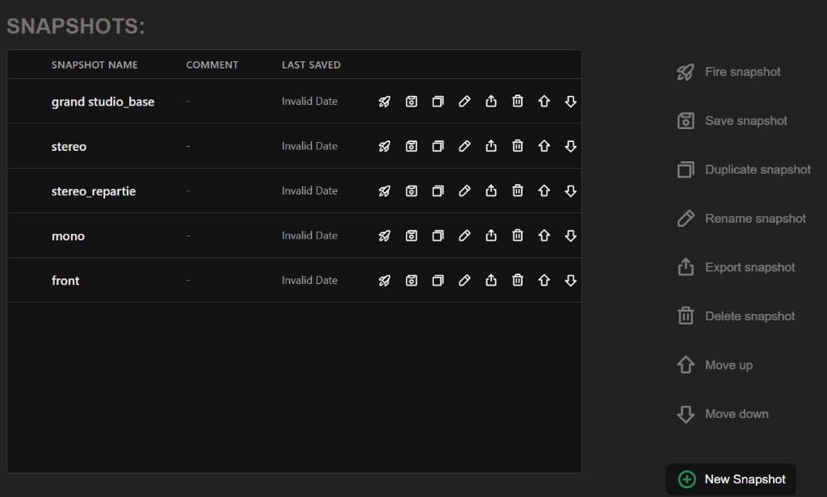Screen dimensions: 827x497
Task: Duplicate the grand studio_base snapshot
Action: click(x=438, y=101)
